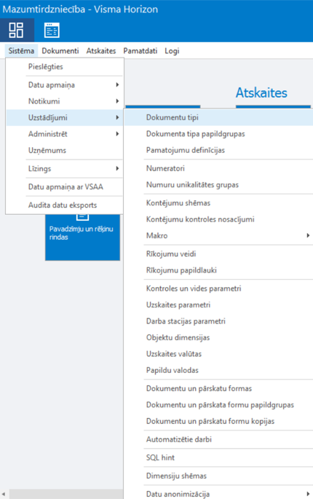Screen dimensions: 313x499
Task: Open the Dokumenti menu
Action: click(60, 51)
